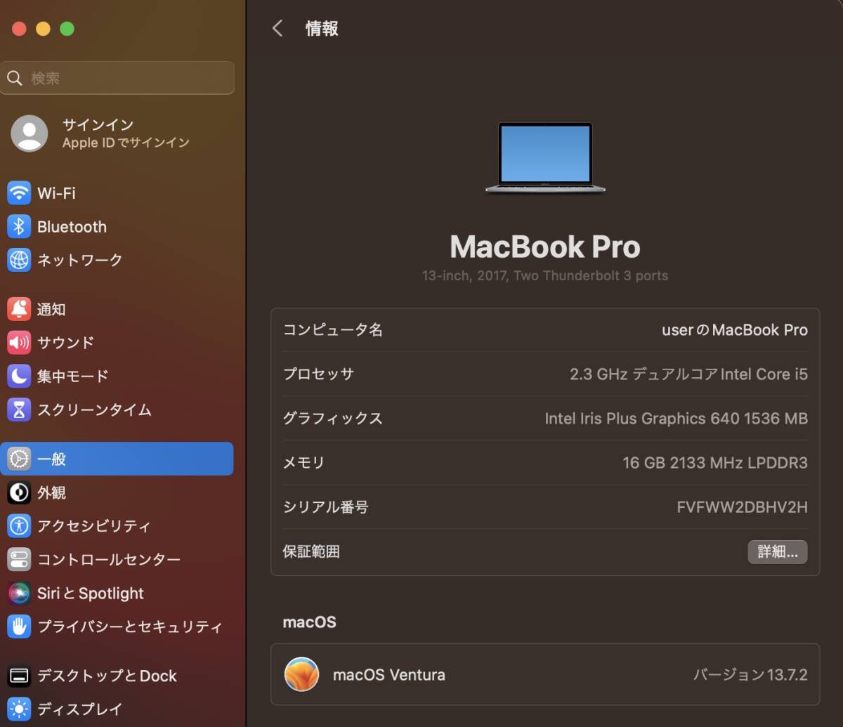Click the プロセッサ label
Image resolution: width=843 pixels, height=727 pixels.
pyautogui.click(x=318, y=374)
